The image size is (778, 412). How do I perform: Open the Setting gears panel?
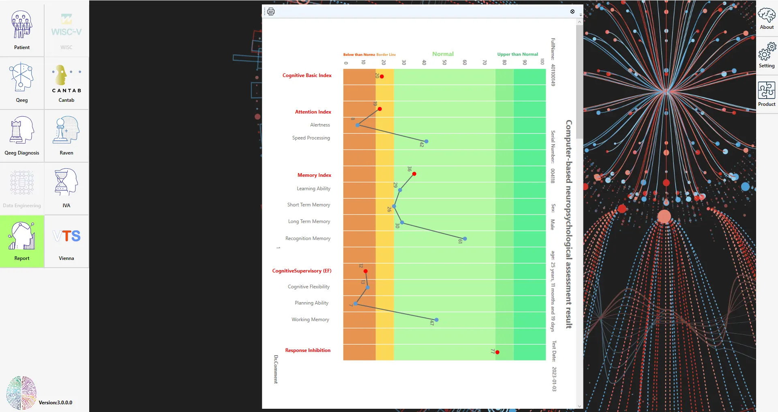(x=767, y=56)
